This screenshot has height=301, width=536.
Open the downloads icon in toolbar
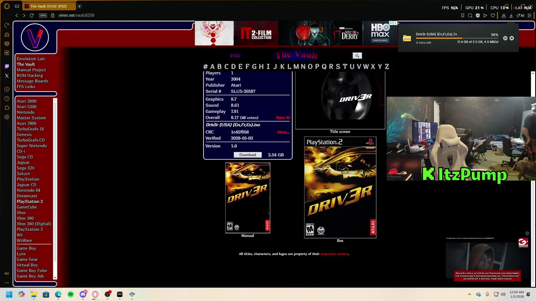511,15
